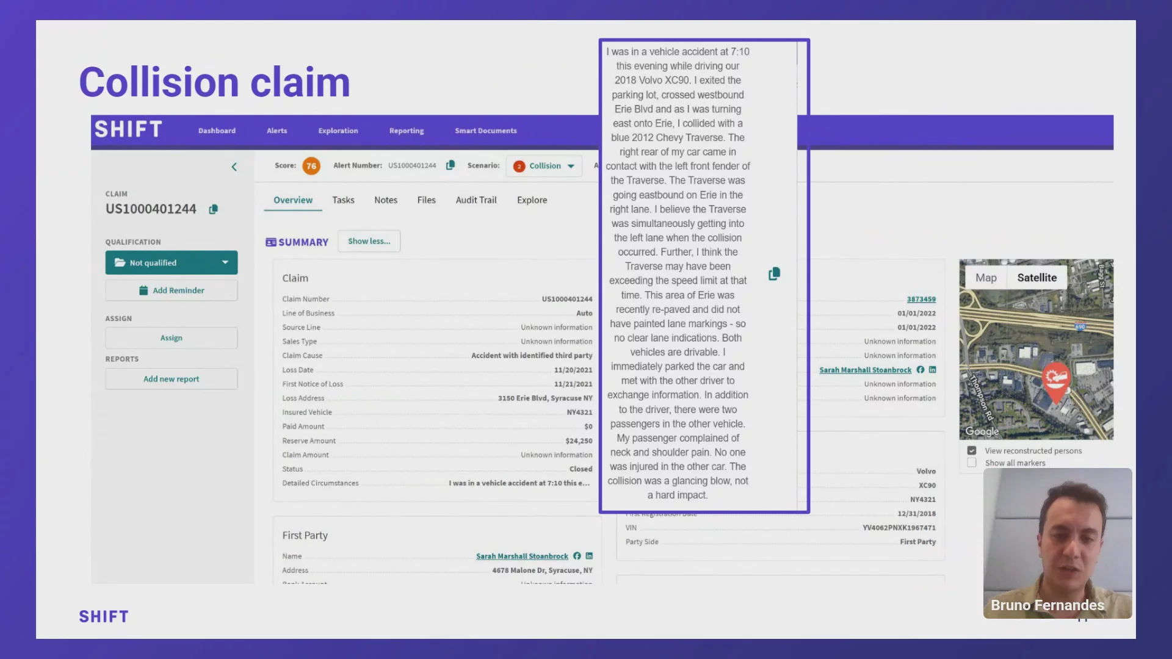The height and width of the screenshot is (659, 1172).
Task: Copy the accident description popup text
Action: [x=774, y=274]
